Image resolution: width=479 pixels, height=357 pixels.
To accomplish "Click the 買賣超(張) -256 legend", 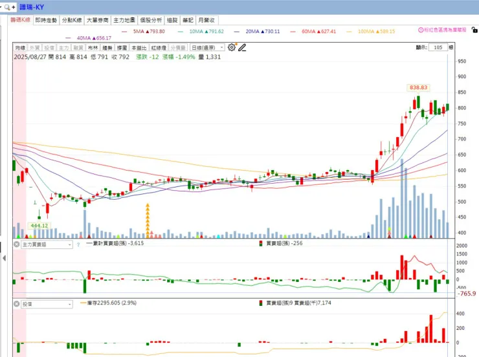I will 281,243.
